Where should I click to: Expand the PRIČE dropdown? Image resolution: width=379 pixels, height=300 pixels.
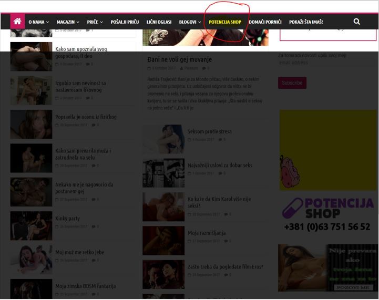(95, 22)
